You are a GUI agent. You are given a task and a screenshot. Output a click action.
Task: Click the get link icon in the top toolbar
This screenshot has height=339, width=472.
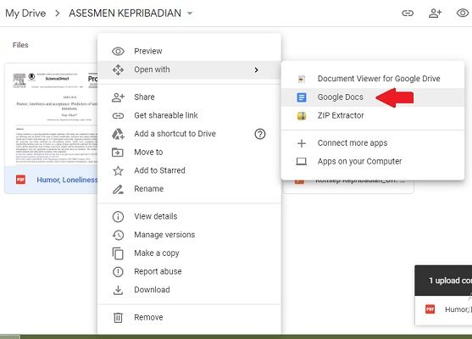408,14
